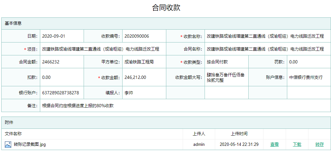
Task: Click the project name value in the 收款名称 field
Action: pyautogui.click(x=265, y=36)
